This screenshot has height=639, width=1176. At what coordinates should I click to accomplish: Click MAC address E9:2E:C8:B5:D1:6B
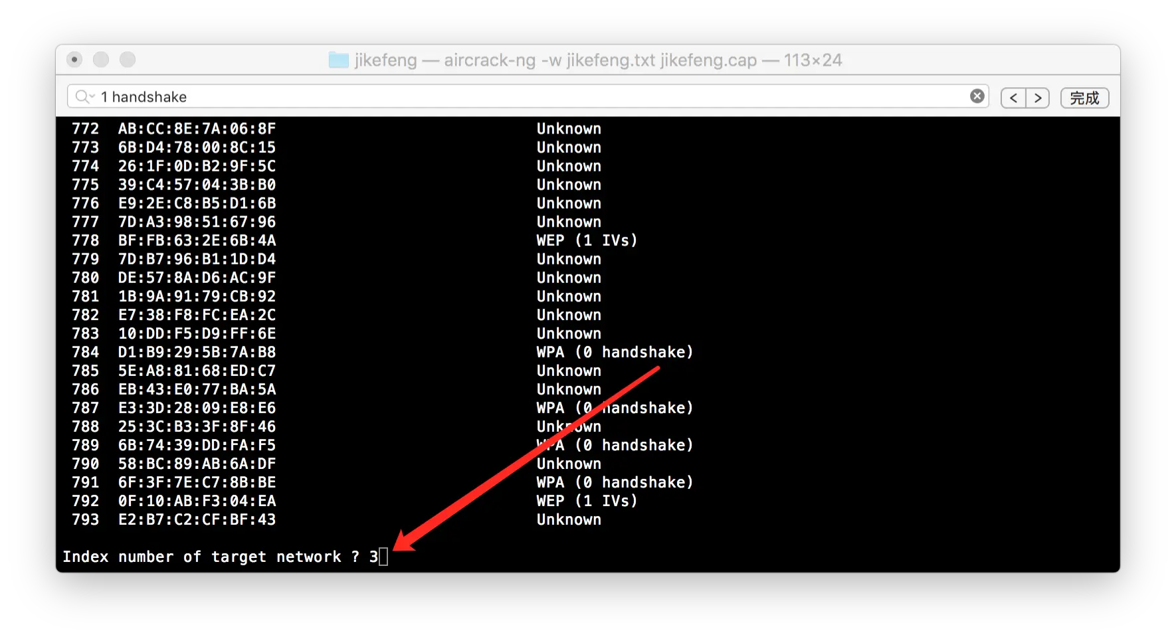point(197,203)
